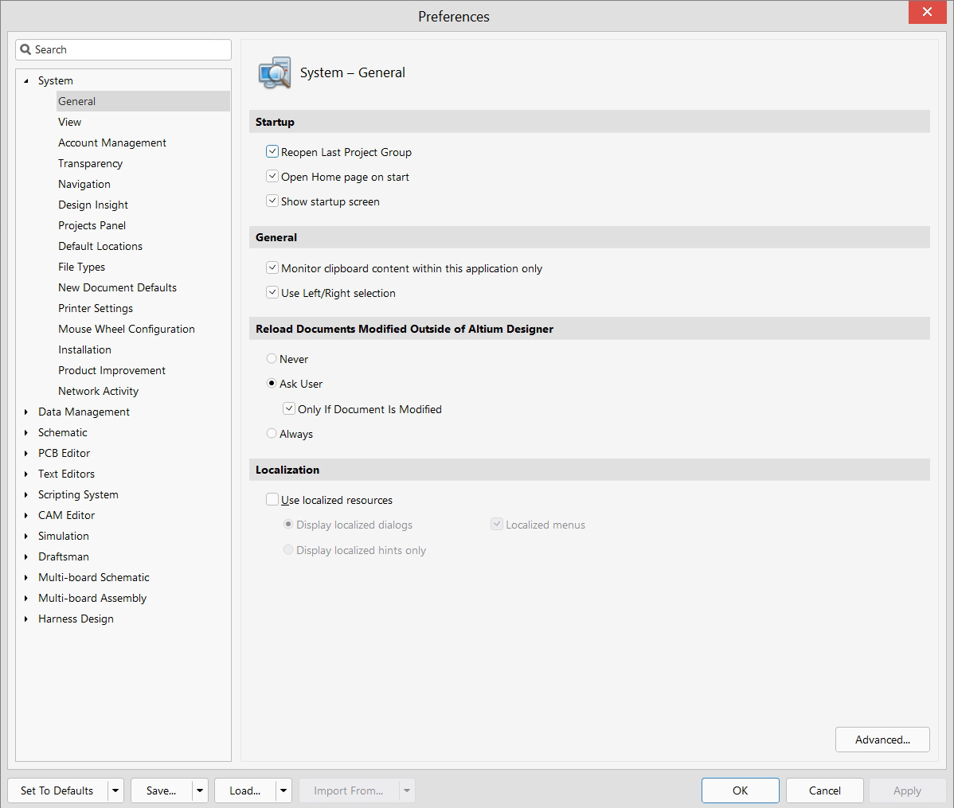This screenshot has width=954, height=808.
Task: Select the Ask User radio button
Action: pos(272,384)
